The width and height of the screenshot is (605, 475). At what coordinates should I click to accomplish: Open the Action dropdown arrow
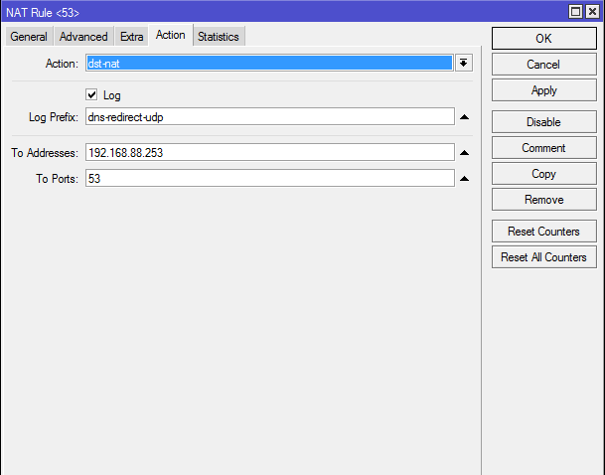(x=463, y=63)
